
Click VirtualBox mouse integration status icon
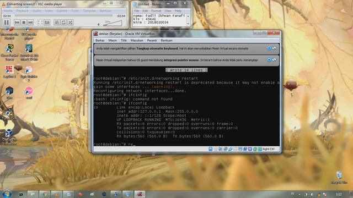coord(255,149)
